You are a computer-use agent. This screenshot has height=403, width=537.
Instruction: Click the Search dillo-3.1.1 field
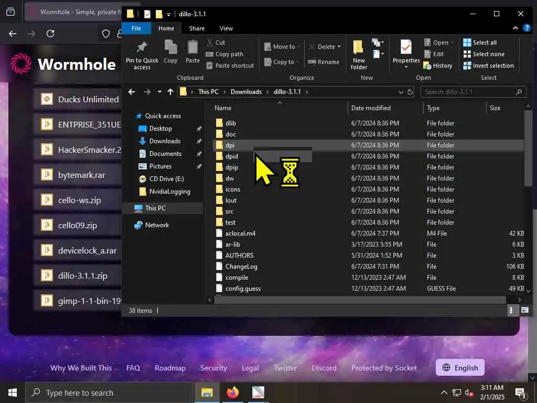click(x=473, y=92)
